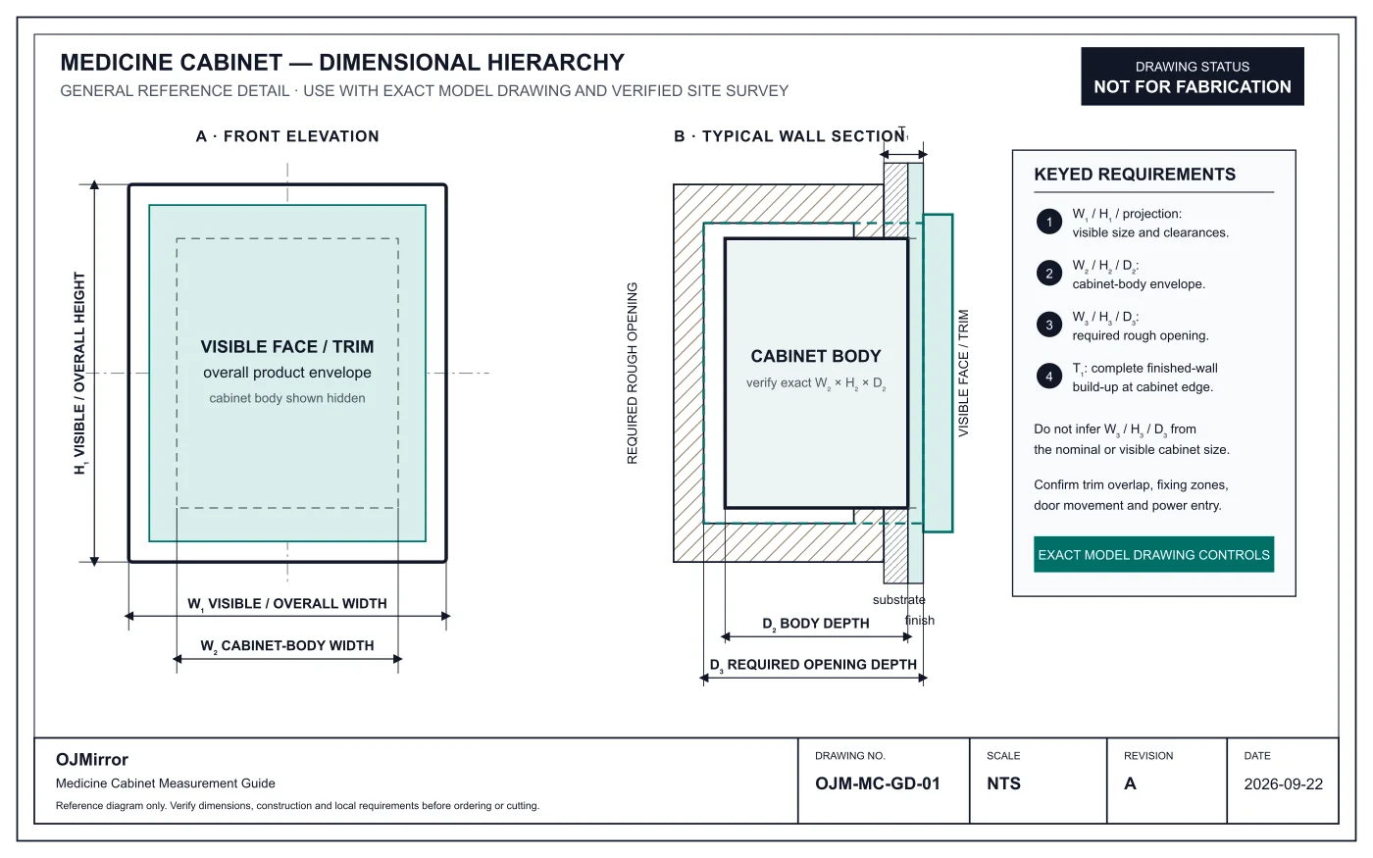
Task: Click the KEYED REQUIREMENTS heading
Action: tap(1135, 175)
